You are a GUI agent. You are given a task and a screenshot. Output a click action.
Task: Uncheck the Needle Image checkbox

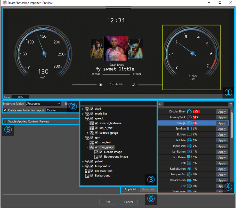pos(101,152)
